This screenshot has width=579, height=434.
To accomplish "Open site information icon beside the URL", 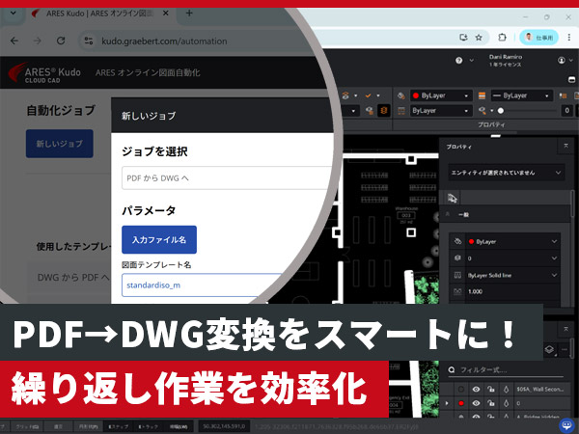I will (89, 41).
